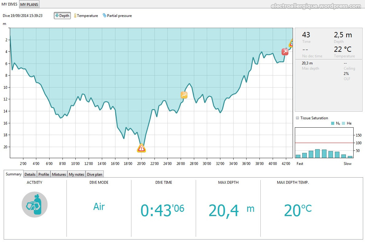
Task: Click the red ascent alarm marker on graph
Action: (x=285, y=52)
